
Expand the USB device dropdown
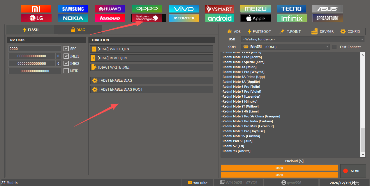[303, 39]
